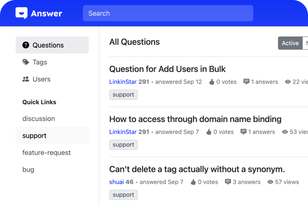Open the Answer home link text

coord(46,13)
